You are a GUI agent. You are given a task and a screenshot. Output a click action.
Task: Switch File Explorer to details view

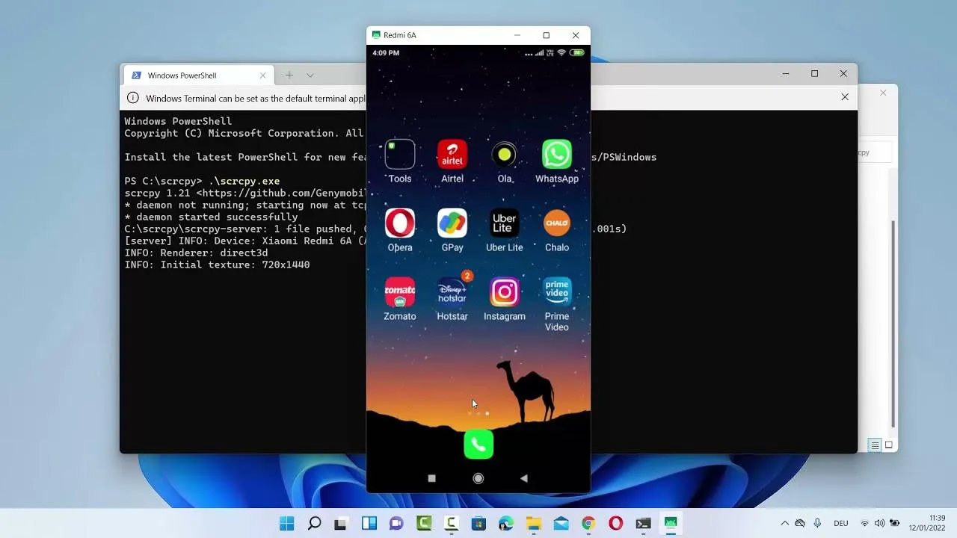[875, 445]
